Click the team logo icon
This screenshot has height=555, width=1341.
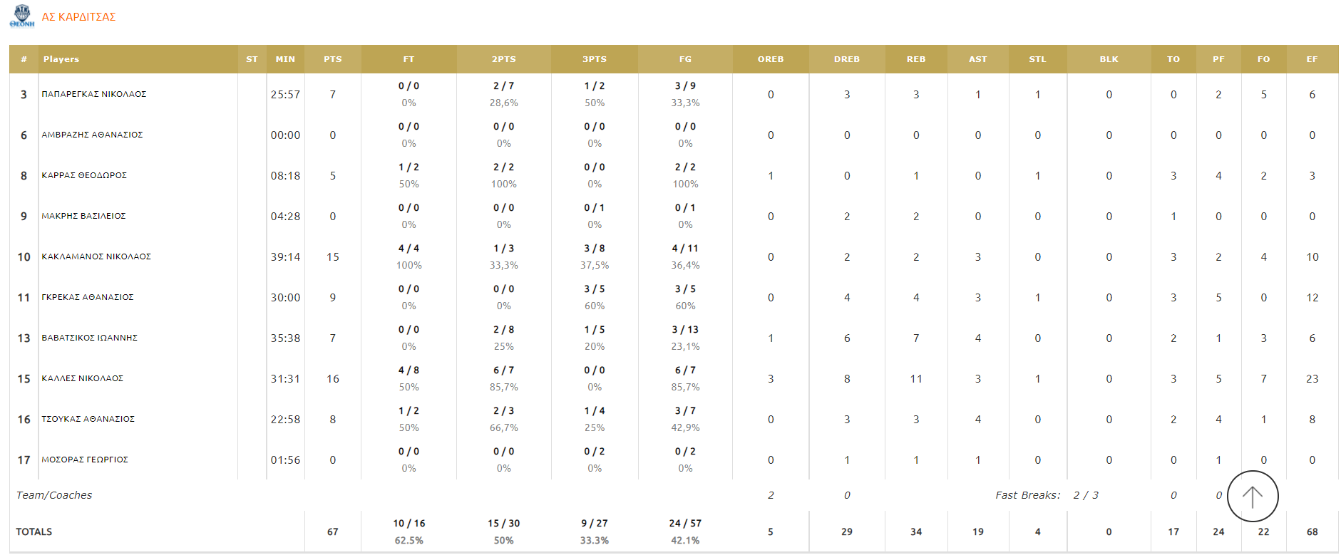21,16
